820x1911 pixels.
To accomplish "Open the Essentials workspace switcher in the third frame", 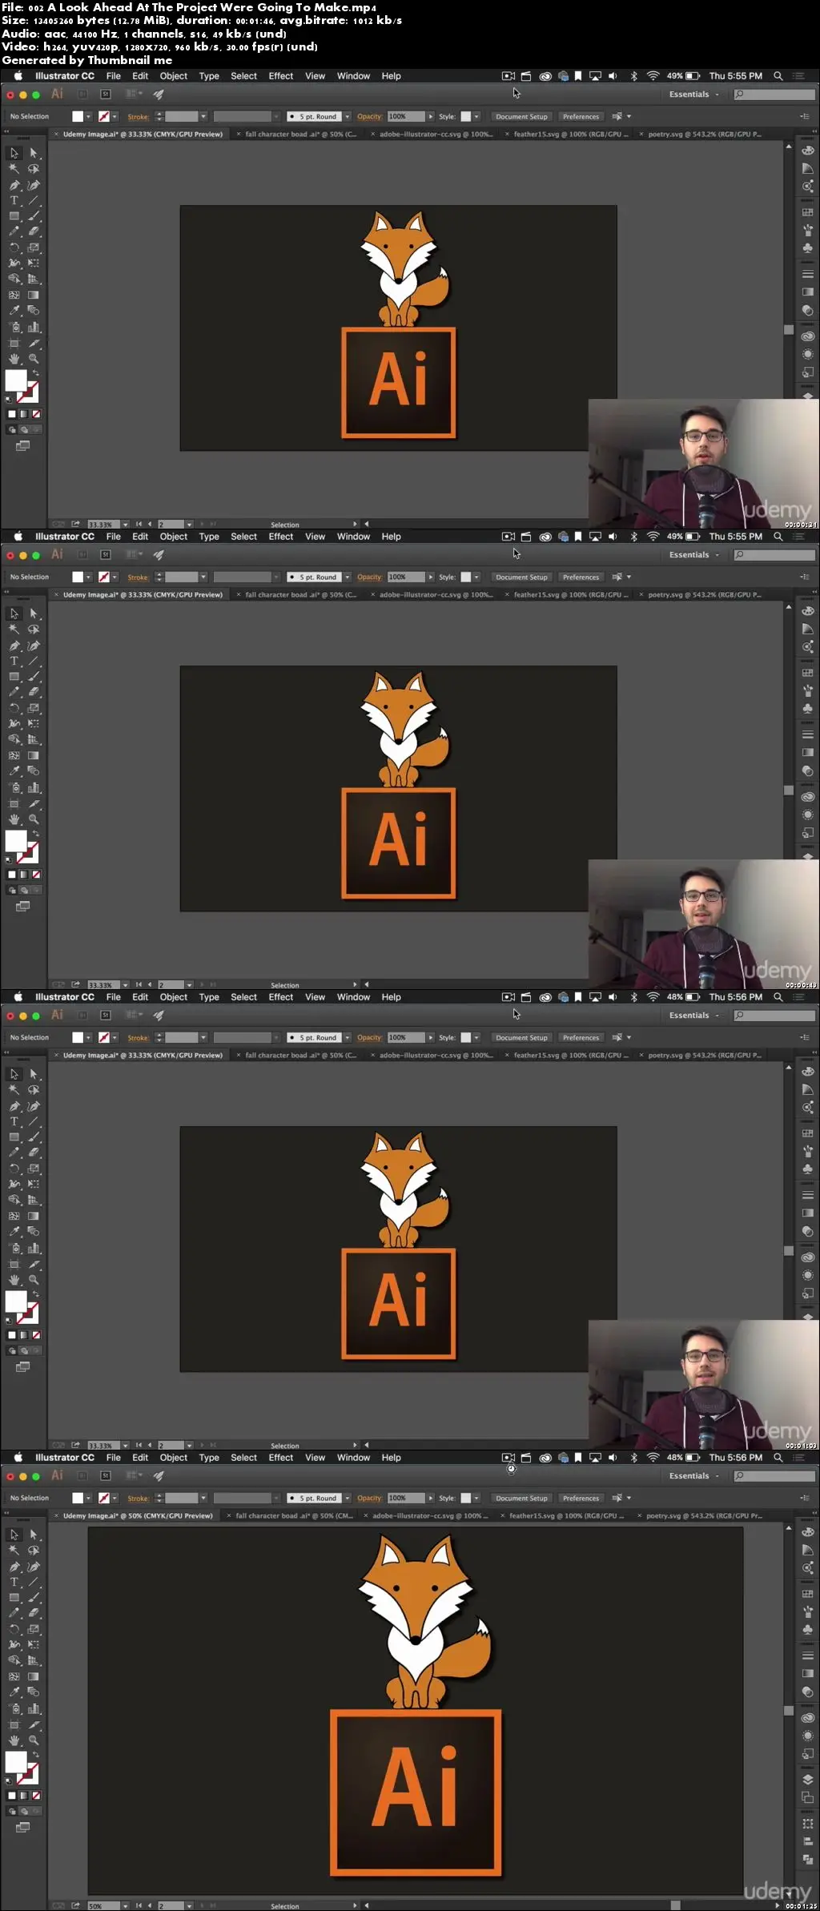I will coord(693,1016).
